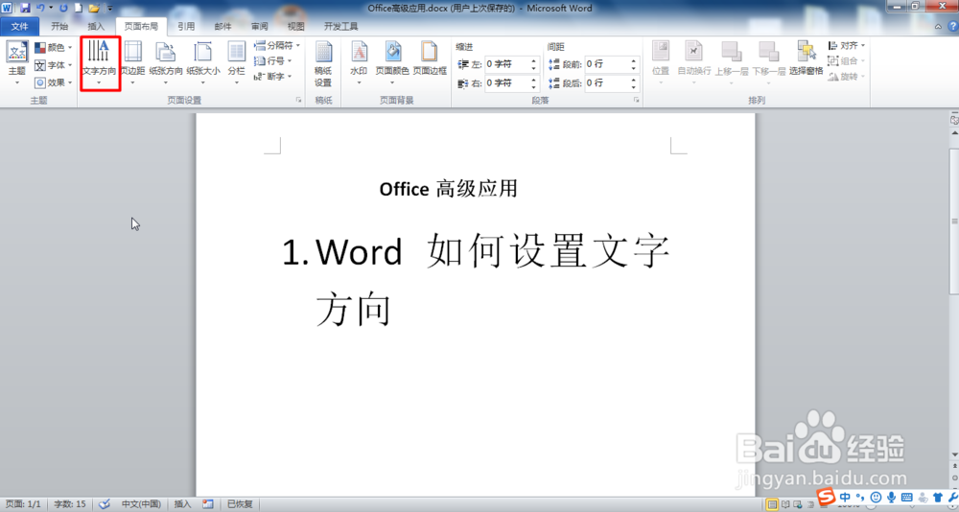Open the 页面颜色 page color menu
Viewport: 959px width, 512px height.
(x=392, y=63)
